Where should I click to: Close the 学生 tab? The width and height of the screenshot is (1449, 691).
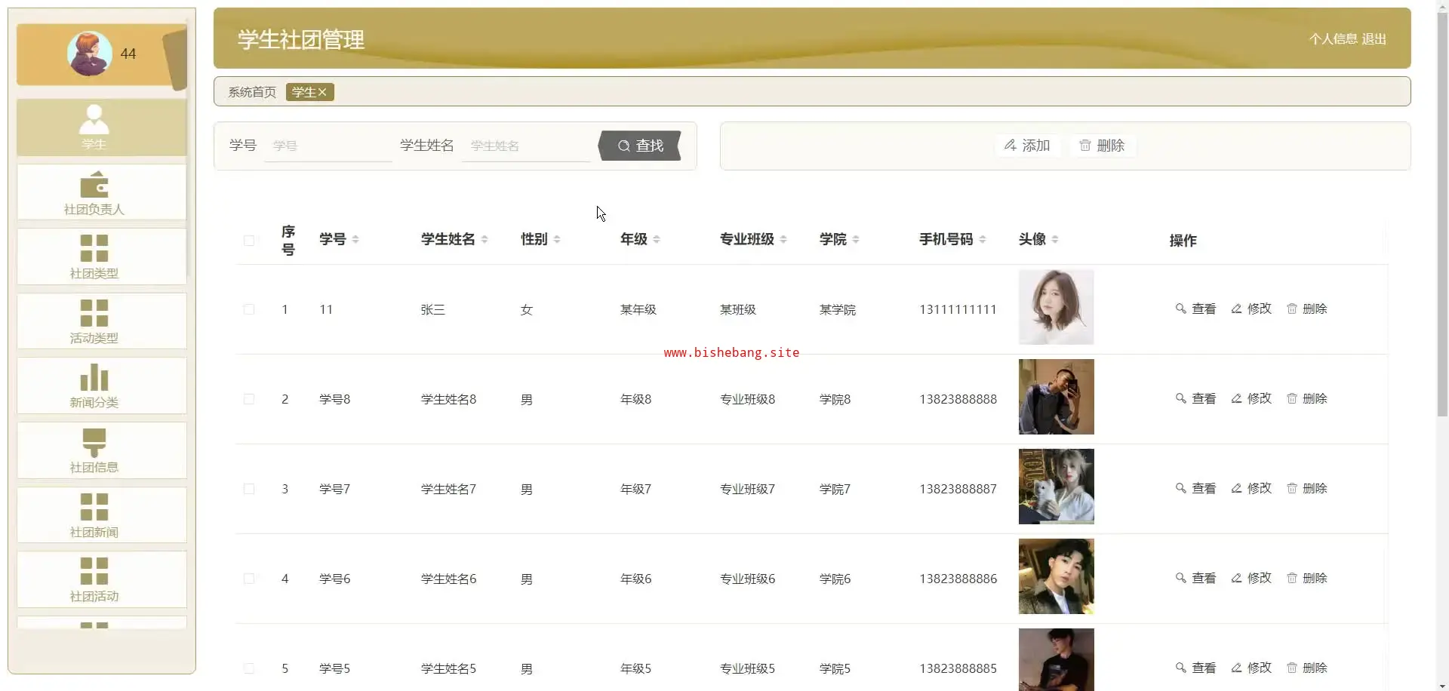[x=322, y=92]
